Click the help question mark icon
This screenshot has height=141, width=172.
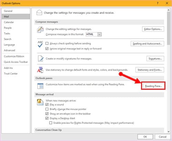click(x=158, y=3)
